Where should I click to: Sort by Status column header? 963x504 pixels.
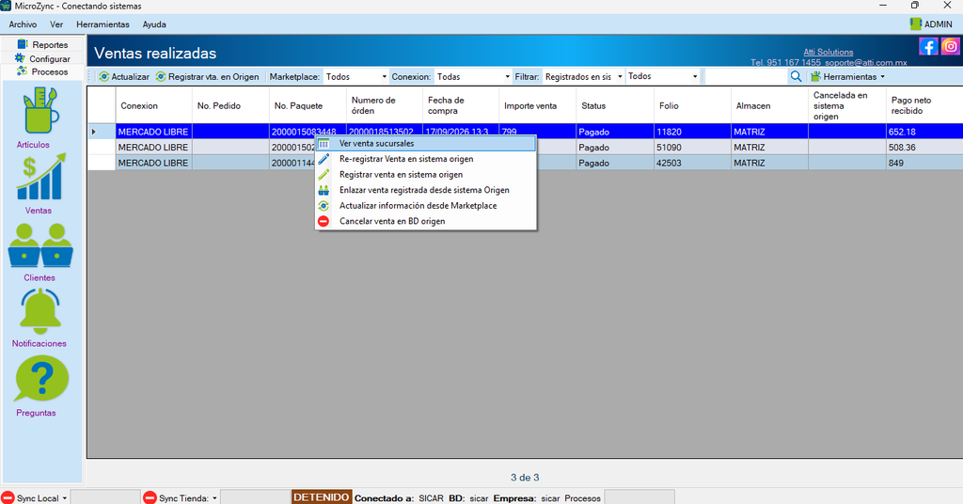pyautogui.click(x=615, y=105)
